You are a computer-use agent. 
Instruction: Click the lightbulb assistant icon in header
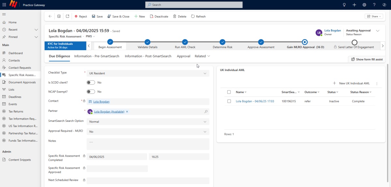(344, 5)
